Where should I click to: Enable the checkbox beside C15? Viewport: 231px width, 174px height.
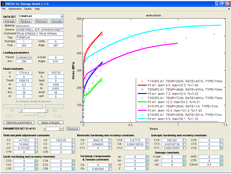[185, 140]
